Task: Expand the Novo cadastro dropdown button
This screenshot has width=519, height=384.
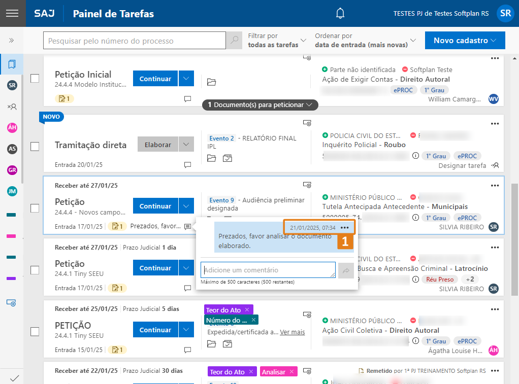Action: tap(465, 41)
